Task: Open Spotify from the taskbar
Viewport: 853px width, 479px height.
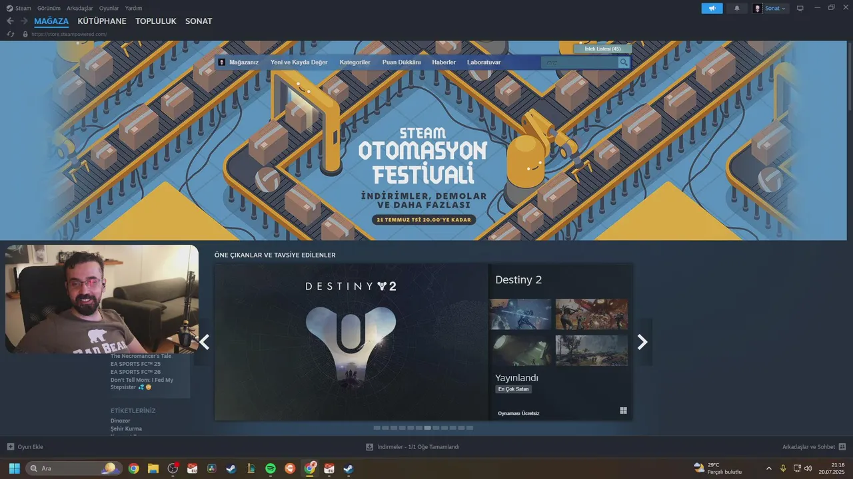Action: tap(270, 468)
